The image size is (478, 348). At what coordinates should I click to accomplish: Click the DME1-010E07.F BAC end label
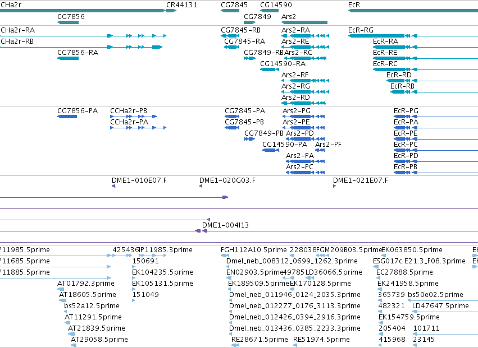click(x=139, y=180)
